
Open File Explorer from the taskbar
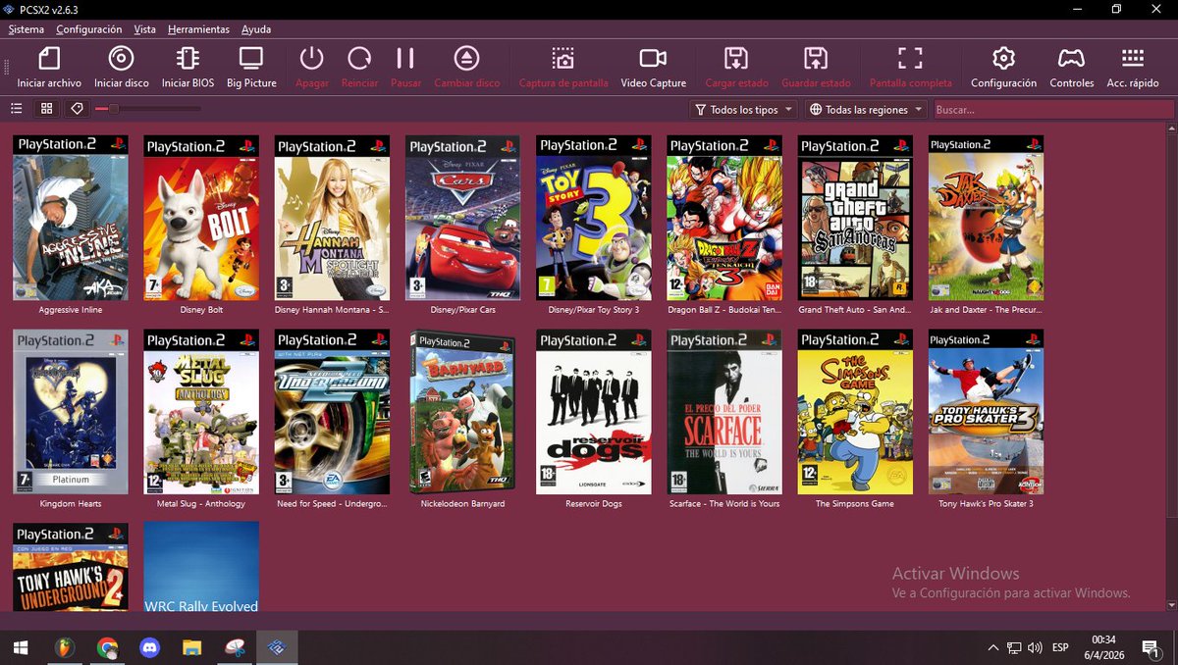tap(191, 647)
